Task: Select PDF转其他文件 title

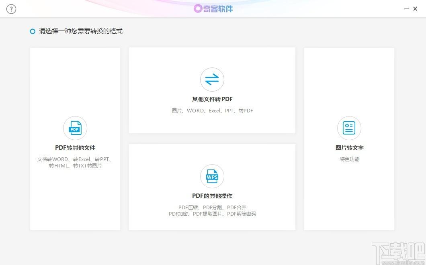Action: [75, 148]
